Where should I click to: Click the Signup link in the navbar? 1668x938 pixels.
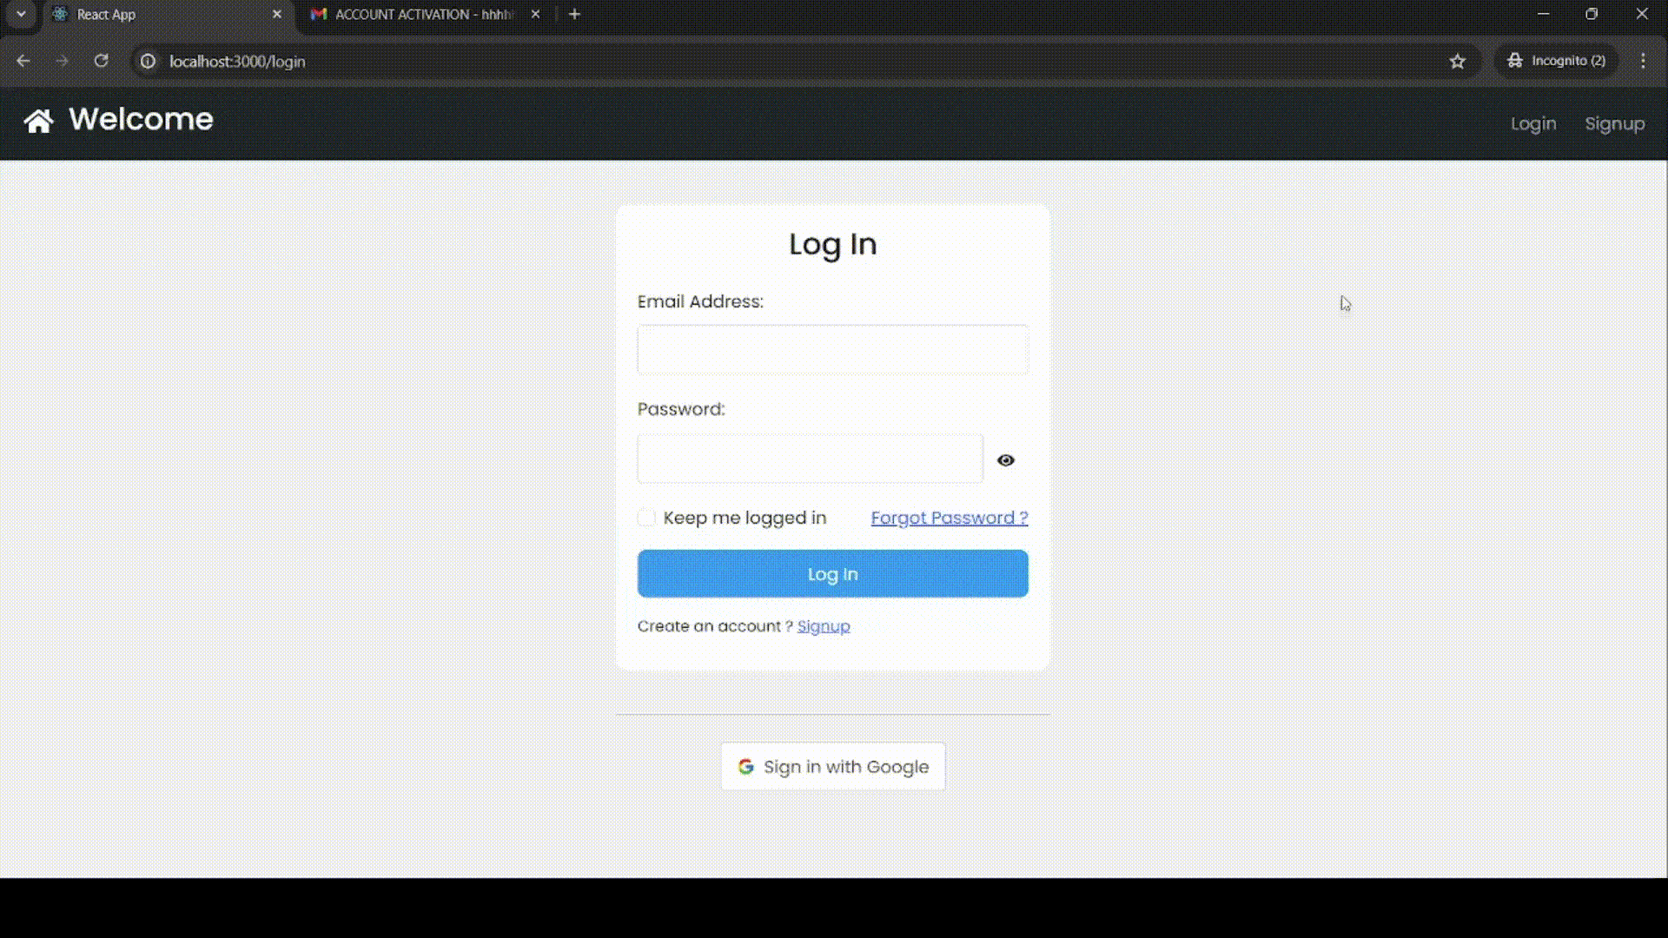pyautogui.click(x=1614, y=124)
